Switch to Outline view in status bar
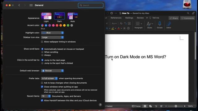This screenshot has width=198, height=111. (x=156, y=106)
